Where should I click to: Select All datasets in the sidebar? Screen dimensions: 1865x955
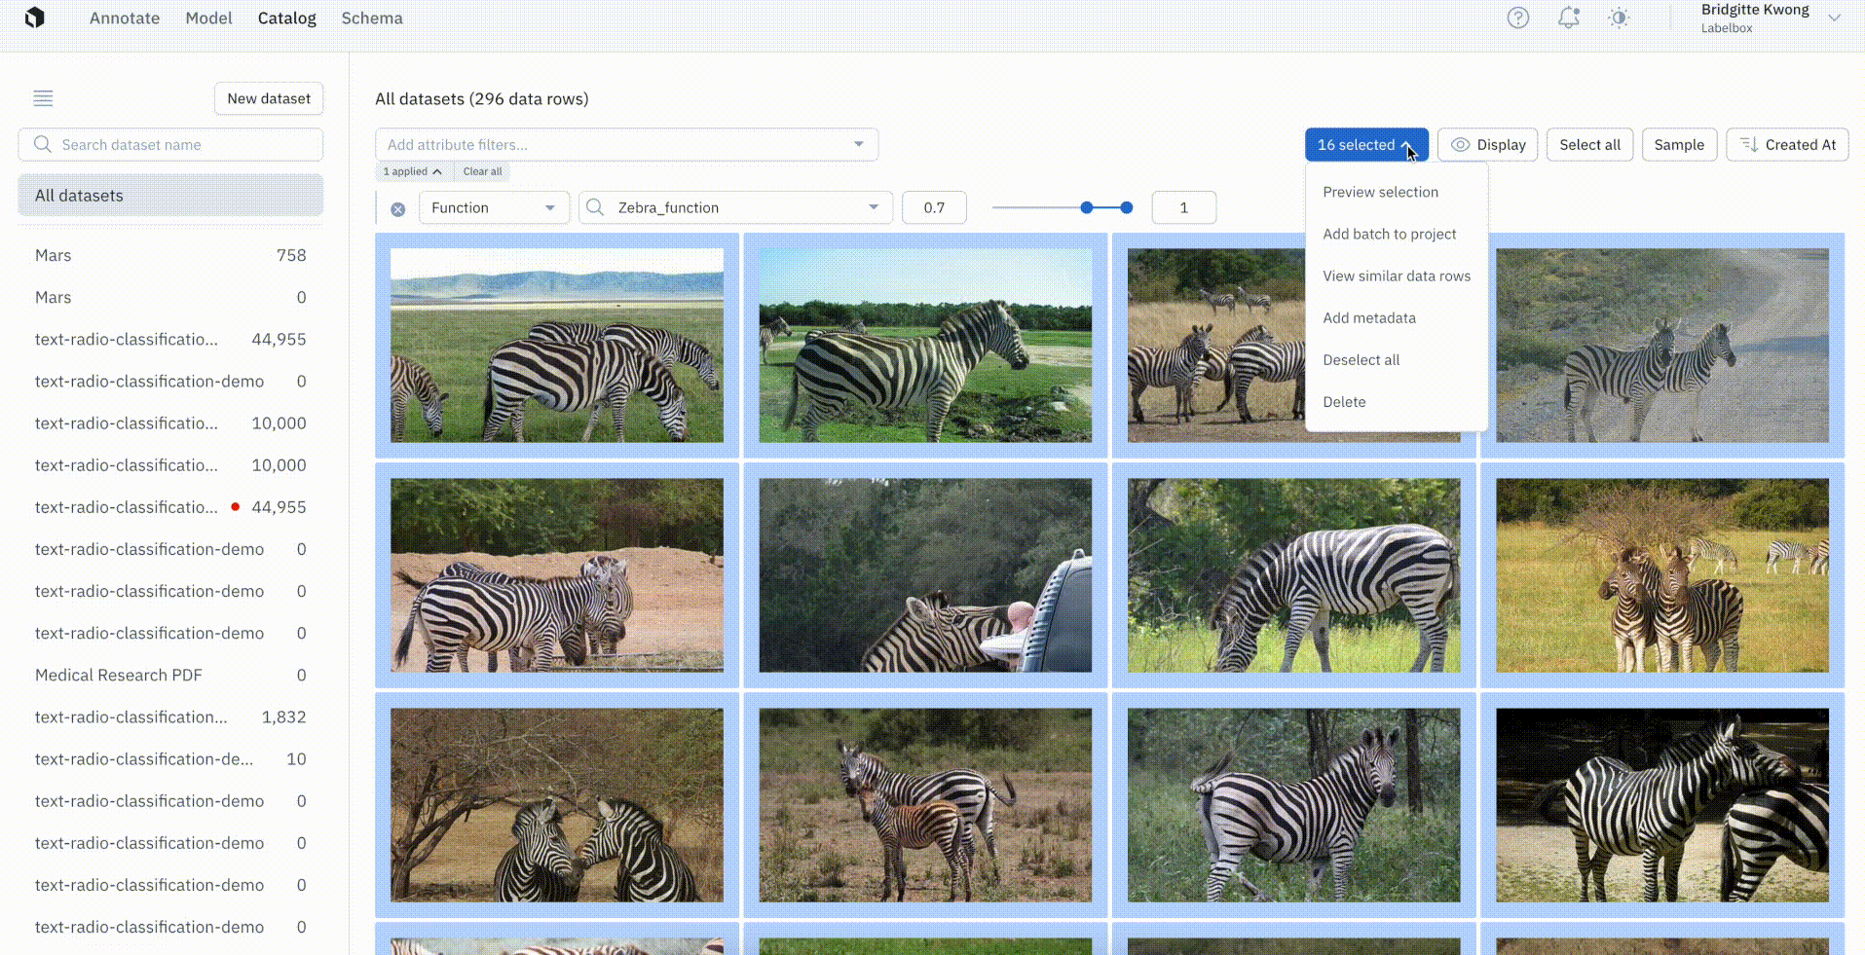[x=170, y=195]
